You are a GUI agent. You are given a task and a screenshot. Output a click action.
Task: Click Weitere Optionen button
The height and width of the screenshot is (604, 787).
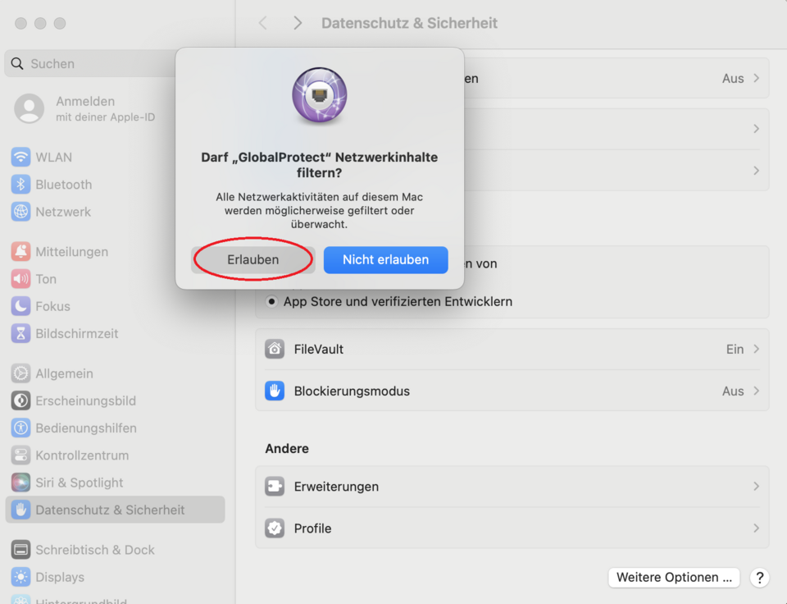coord(674,577)
